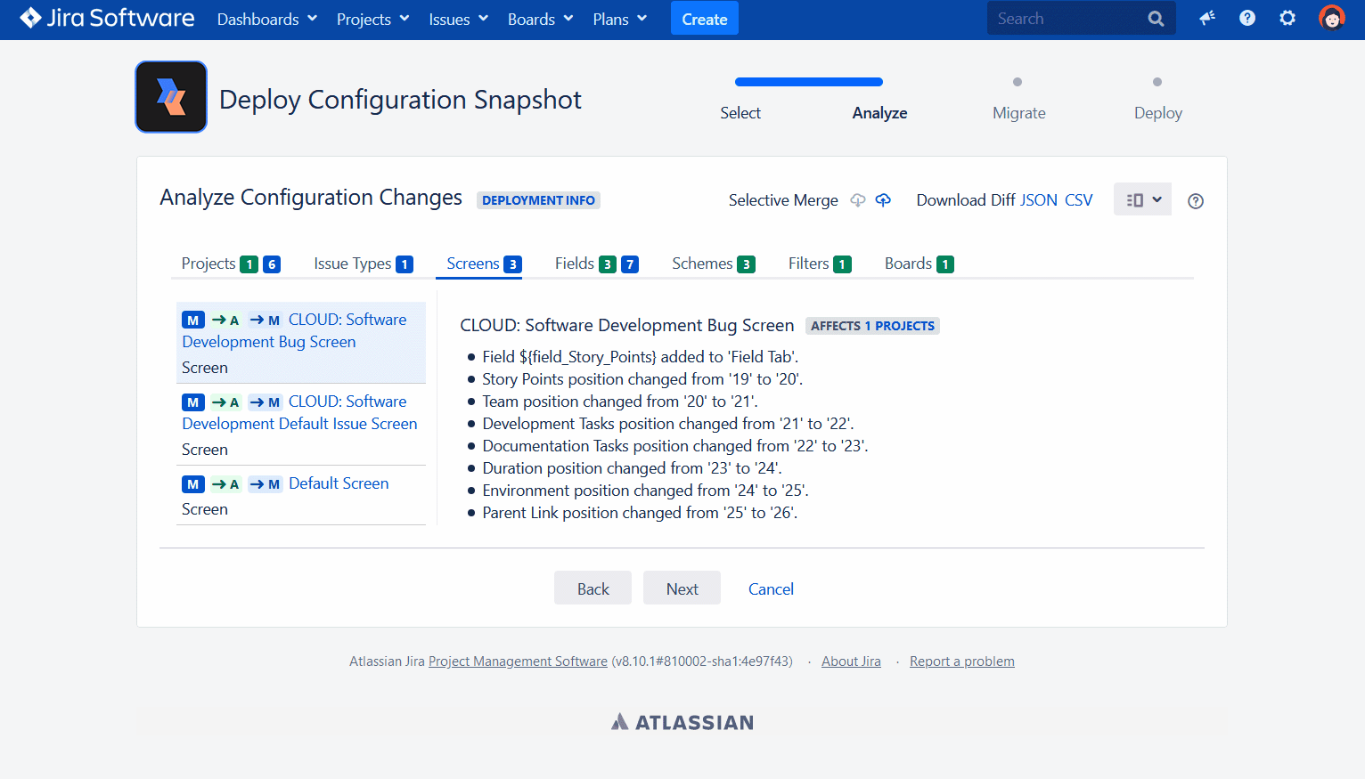1365x779 pixels.
Task: Click the AFFECTS 1 PROJECTS badge
Action: 872,326
